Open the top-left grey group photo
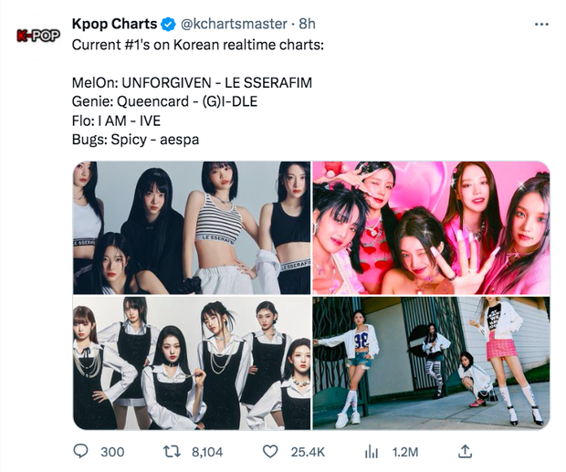Image resolution: width=566 pixels, height=472 pixels. pos(192,227)
